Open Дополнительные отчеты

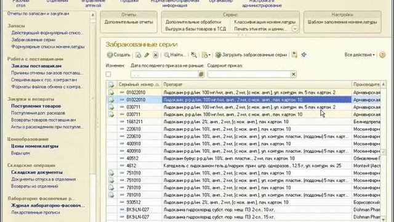[129, 22]
